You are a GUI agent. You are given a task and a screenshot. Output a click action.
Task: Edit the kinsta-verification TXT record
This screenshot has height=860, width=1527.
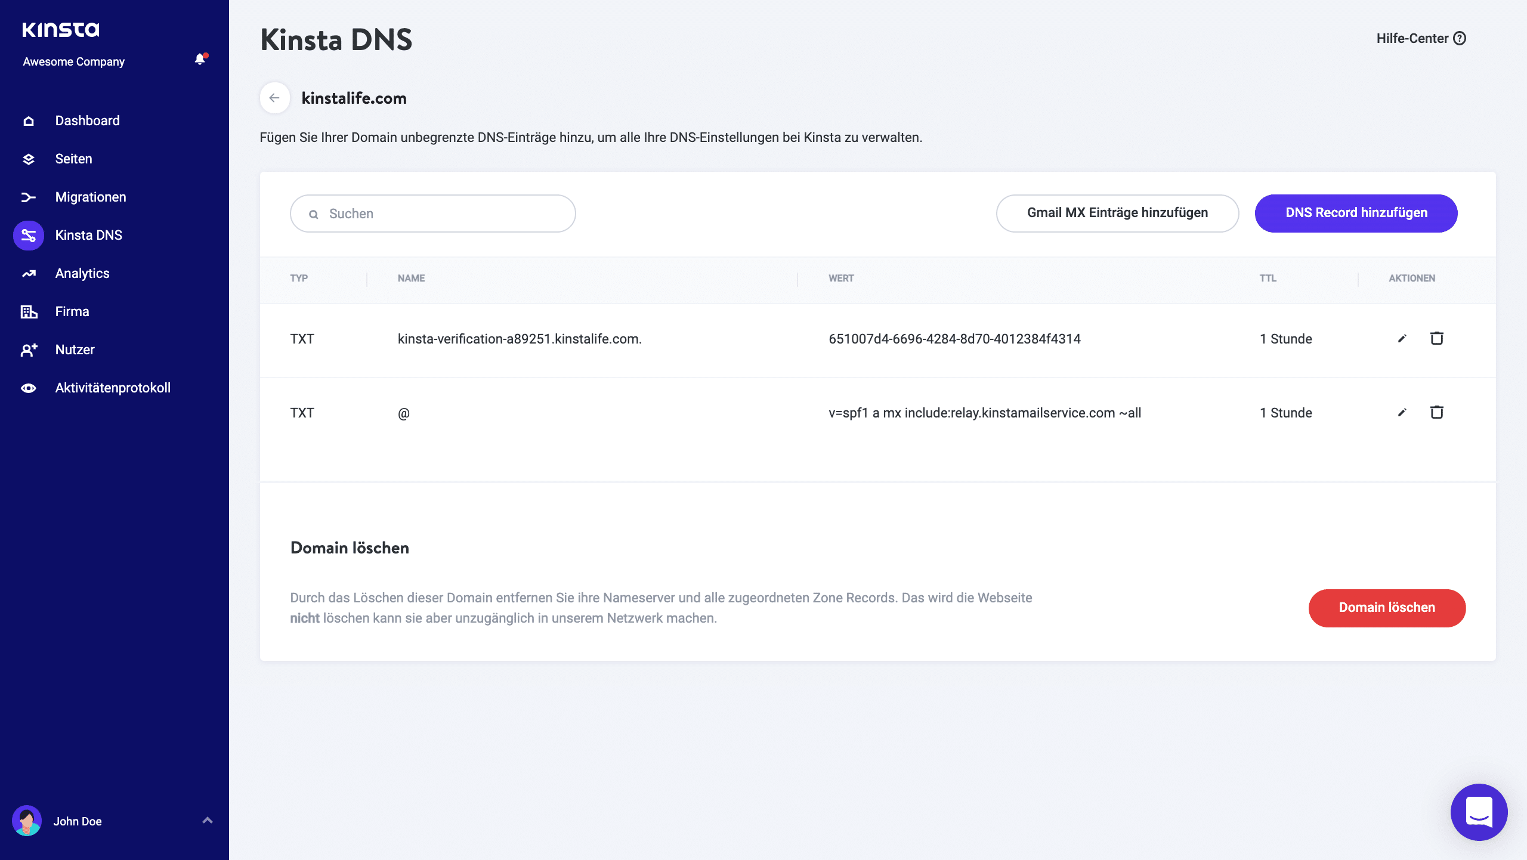pos(1402,339)
